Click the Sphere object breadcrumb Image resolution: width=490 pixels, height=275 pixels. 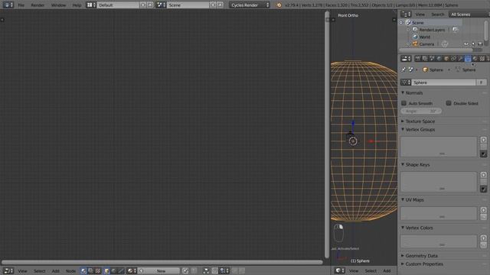pyautogui.click(x=433, y=70)
